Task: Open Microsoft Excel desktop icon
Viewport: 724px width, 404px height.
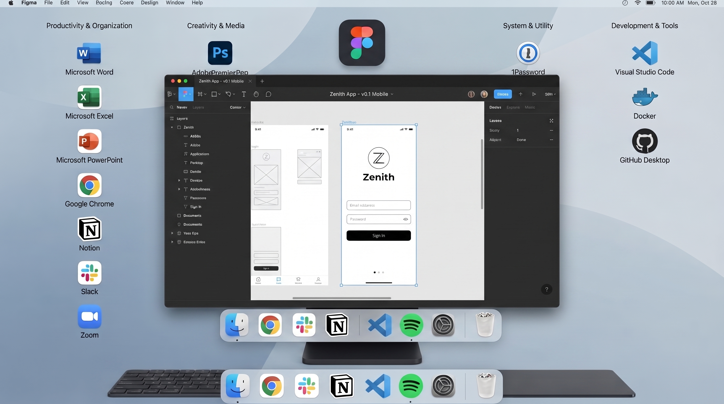Action: (x=89, y=97)
